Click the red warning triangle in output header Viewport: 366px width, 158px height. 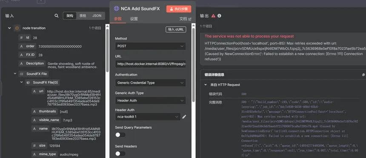click(213, 16)
